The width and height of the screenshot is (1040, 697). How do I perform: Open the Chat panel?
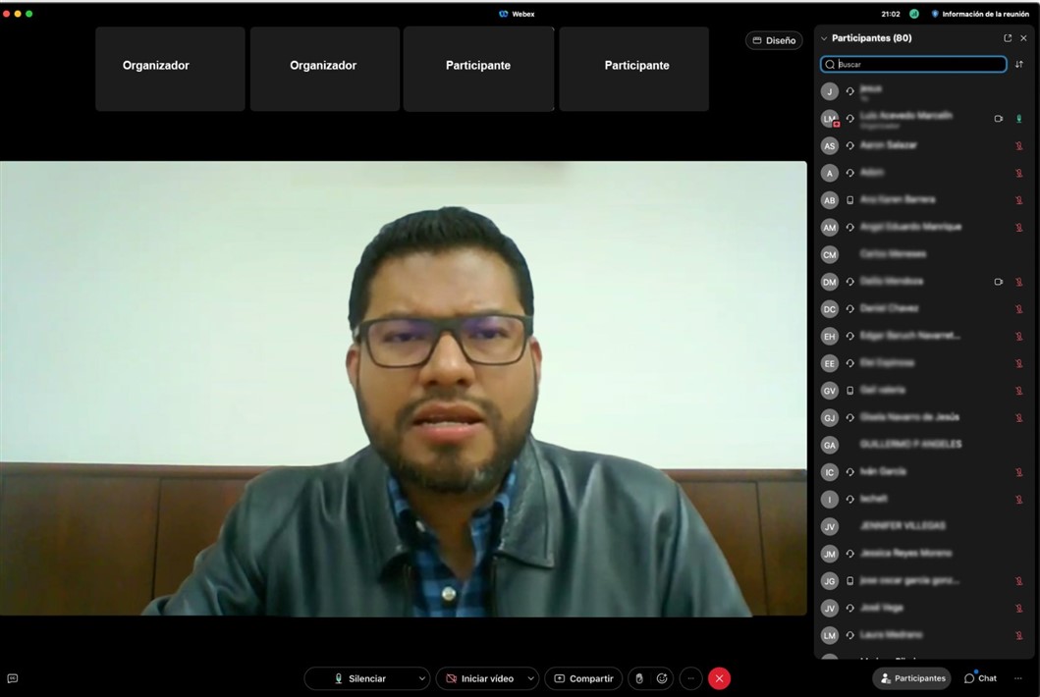coord(980,678)
